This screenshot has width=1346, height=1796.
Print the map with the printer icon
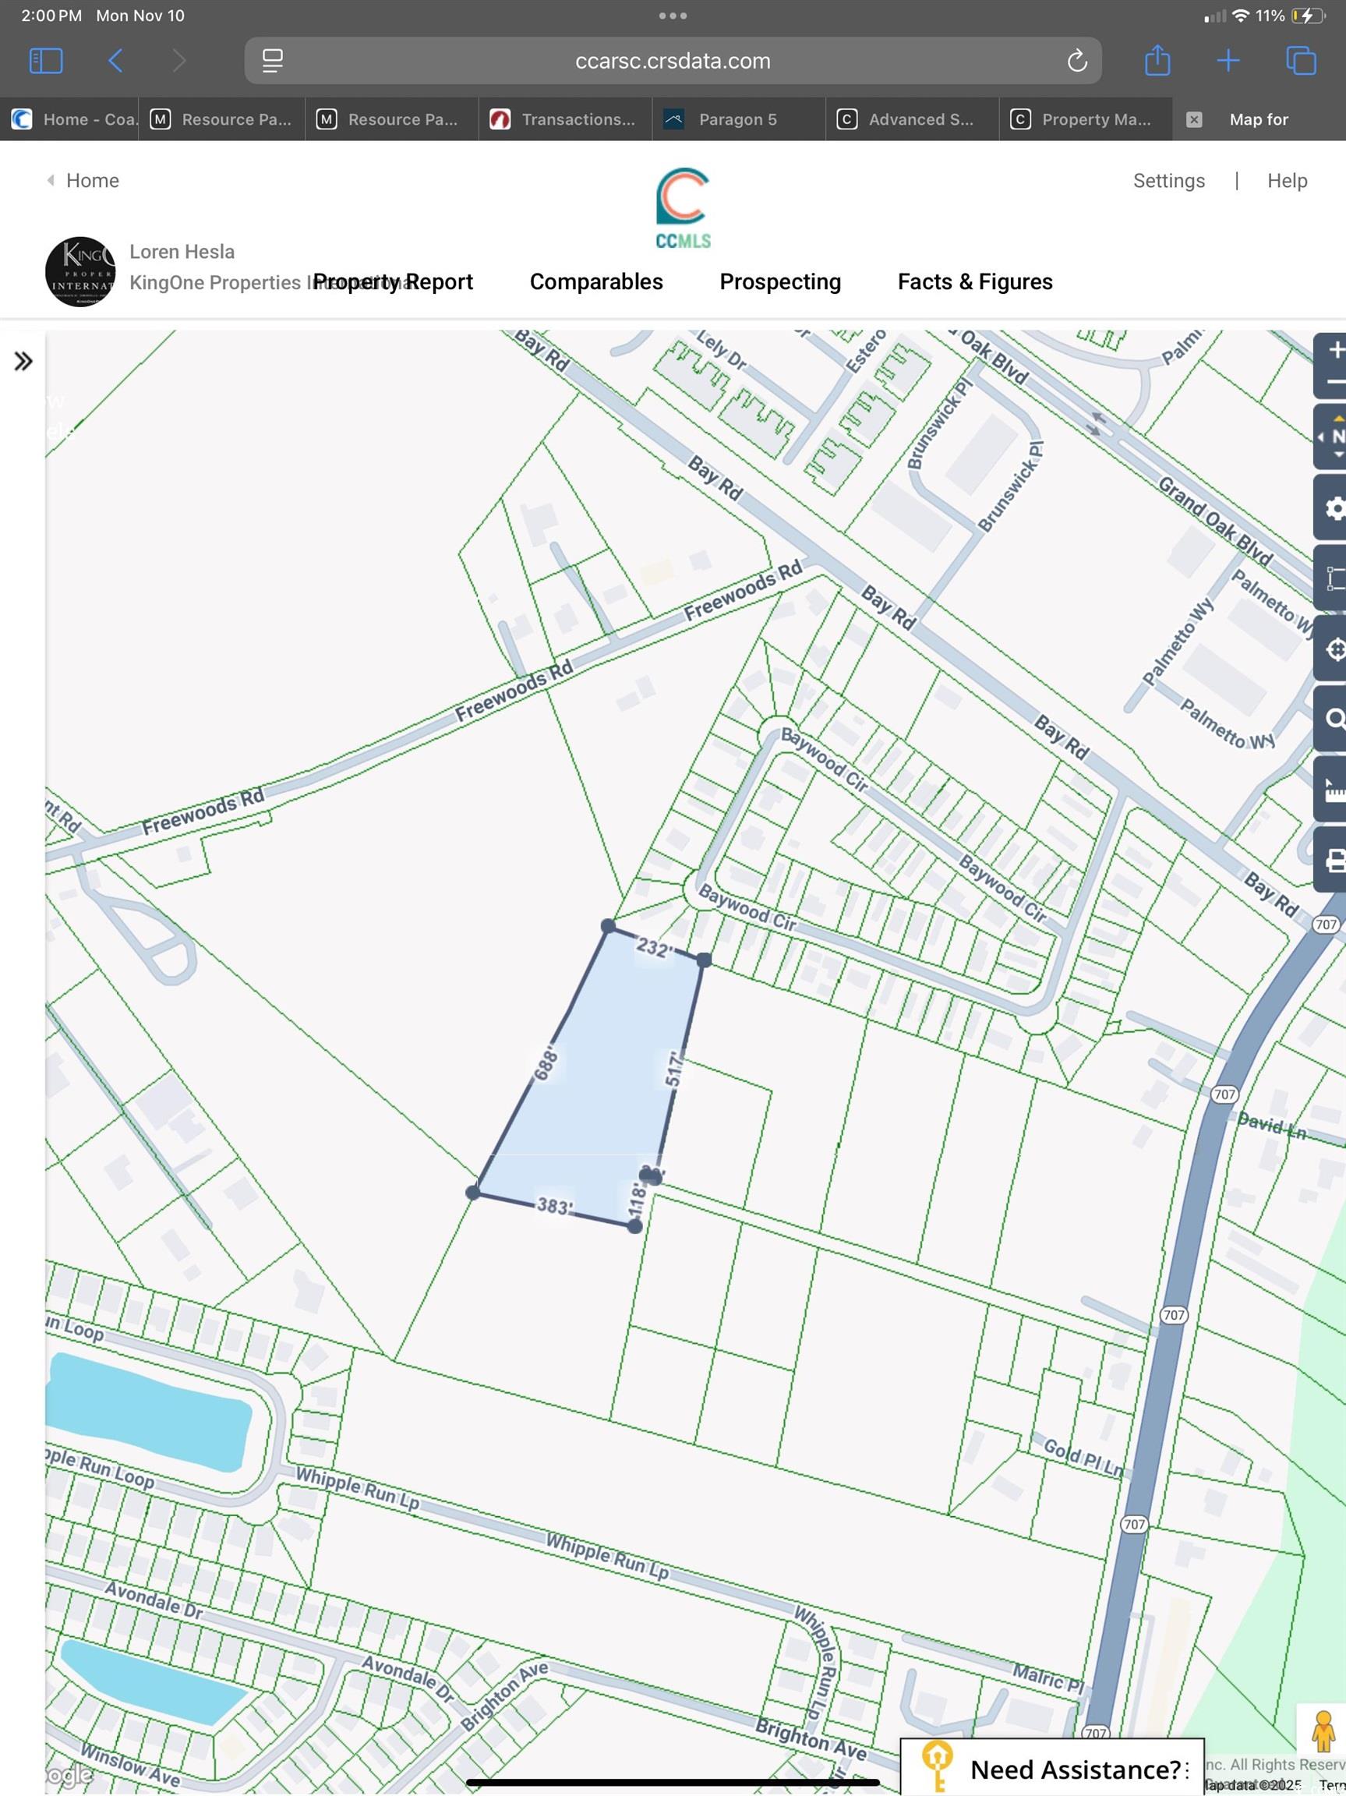[x=1333, y=860]
